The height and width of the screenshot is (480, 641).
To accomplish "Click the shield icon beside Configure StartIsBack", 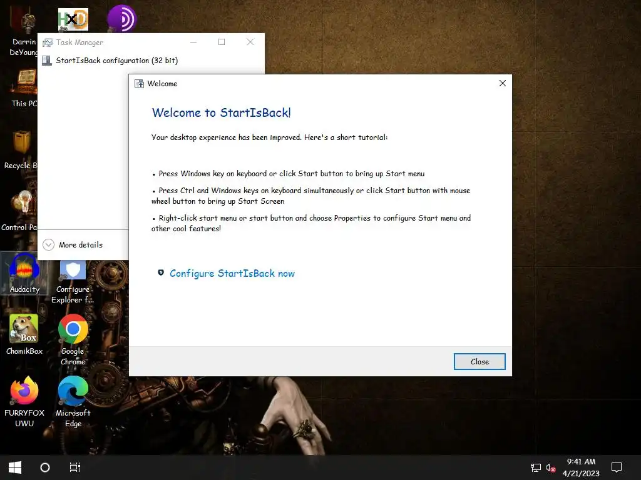I will [161, 272].
